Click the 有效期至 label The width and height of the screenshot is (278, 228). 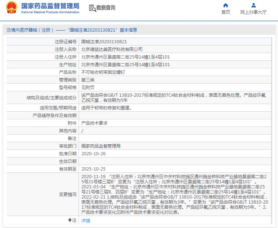click(68, 169)
